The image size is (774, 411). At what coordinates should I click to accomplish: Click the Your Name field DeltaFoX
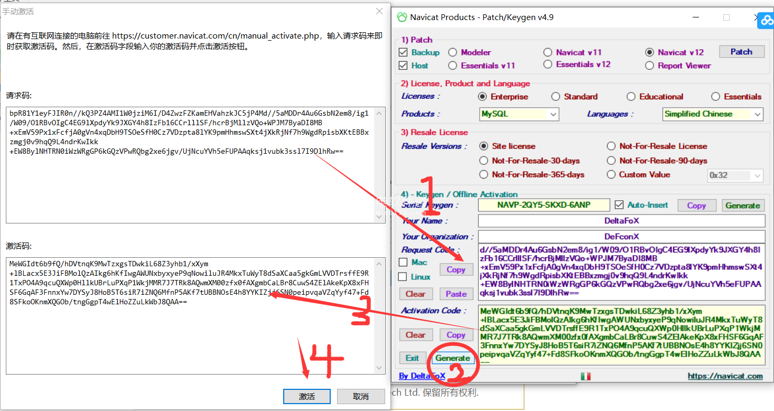pos(621,221)
